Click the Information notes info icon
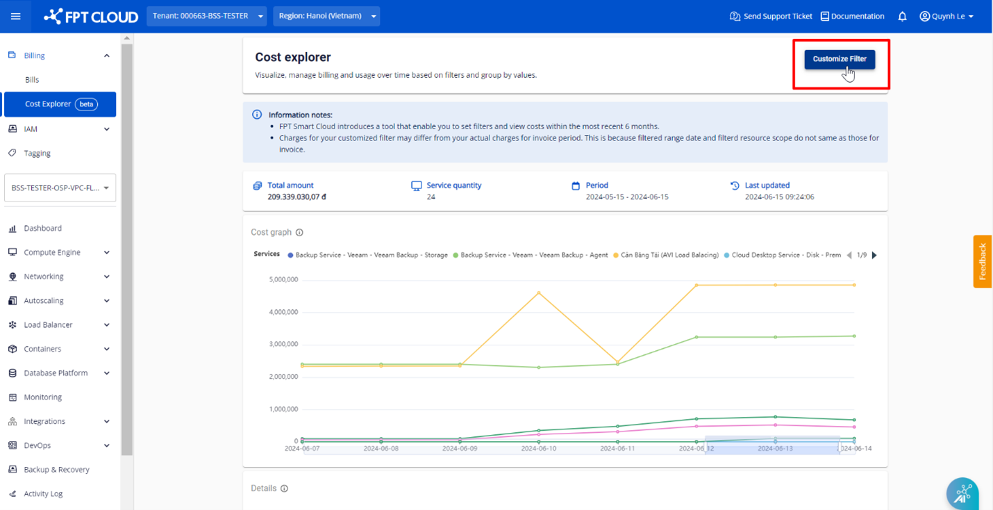The width and height of the screenshot is (993, 510). point(257,115)
